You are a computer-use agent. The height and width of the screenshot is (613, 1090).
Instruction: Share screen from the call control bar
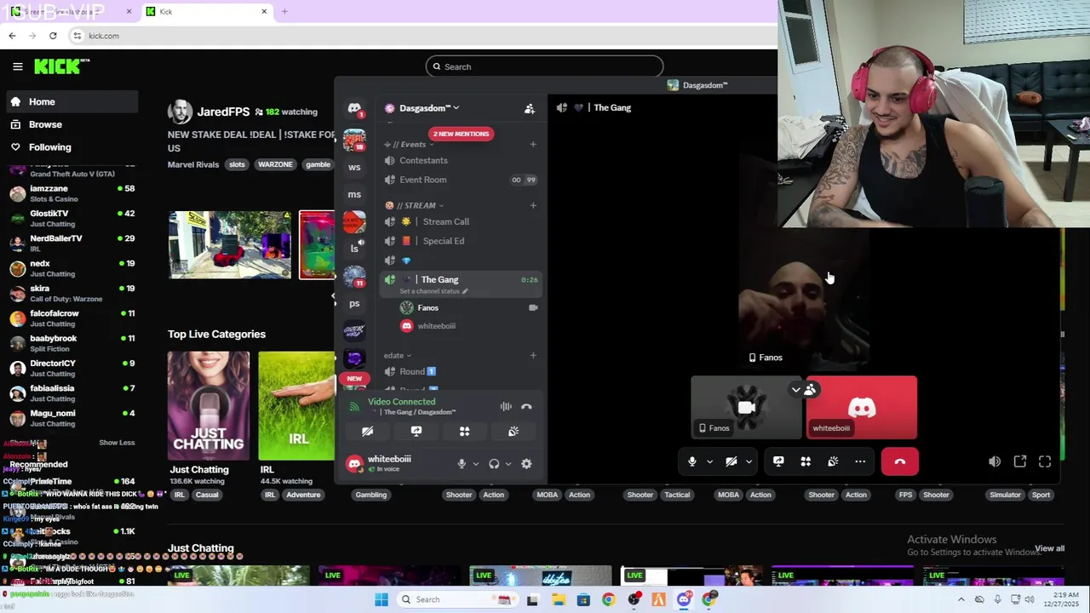point(778,461)
